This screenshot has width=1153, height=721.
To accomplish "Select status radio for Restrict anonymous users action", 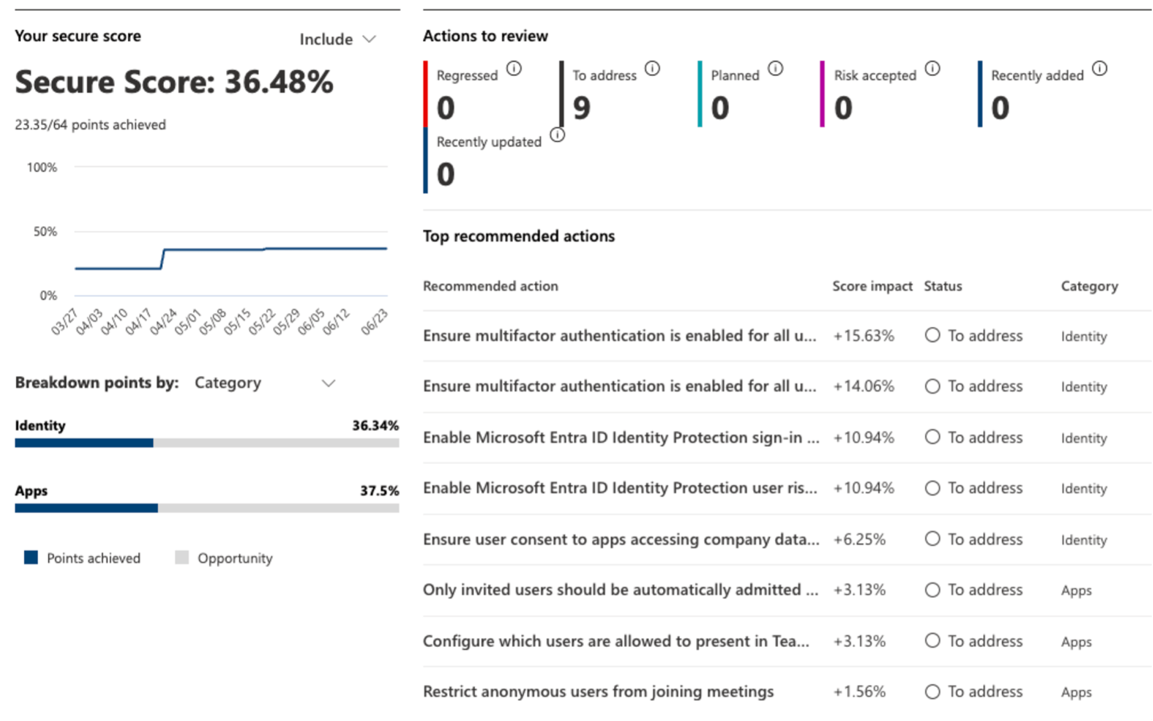I will coord(933,691).
